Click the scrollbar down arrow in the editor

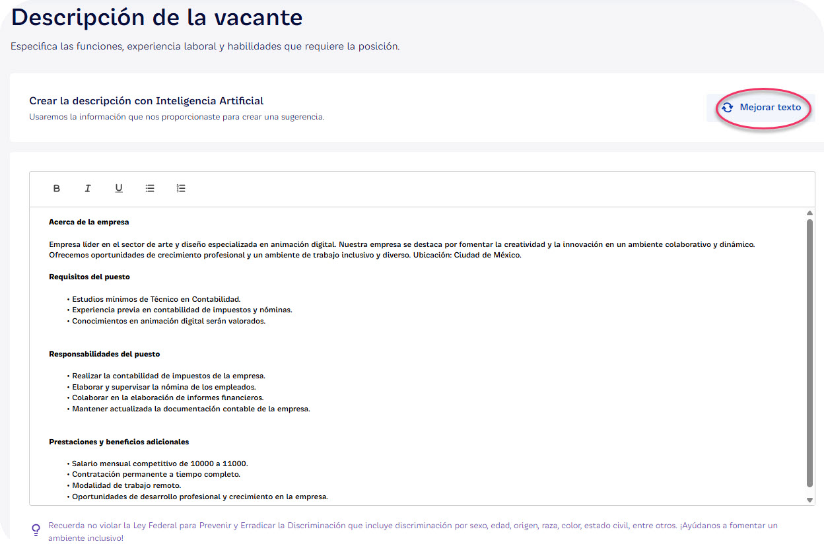click(x=809, y=499)
